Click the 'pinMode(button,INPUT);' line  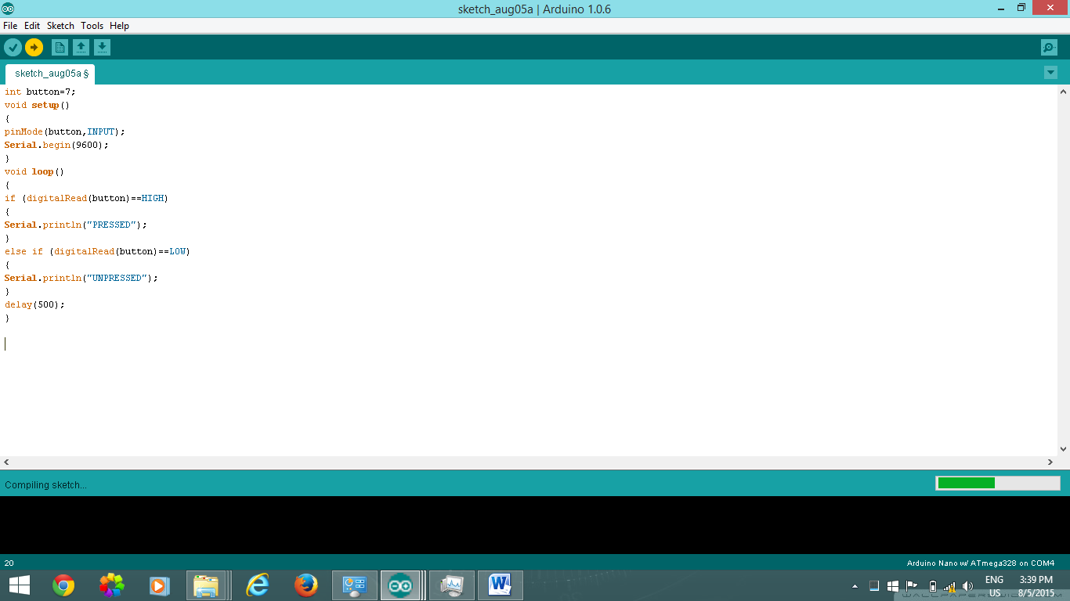(x=64, y=131)
